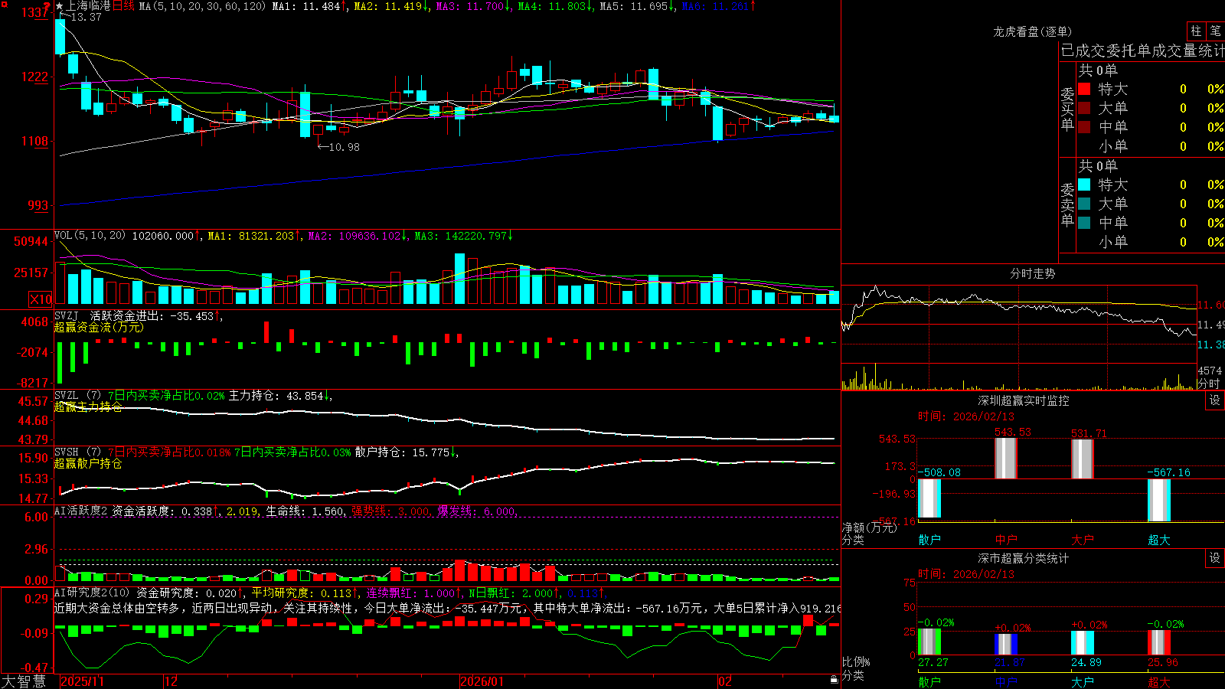This screenshot has width=1225, height=689.
Task: Click the 已成交委托单成交量统计 header
Action: tap(1142, 51)
